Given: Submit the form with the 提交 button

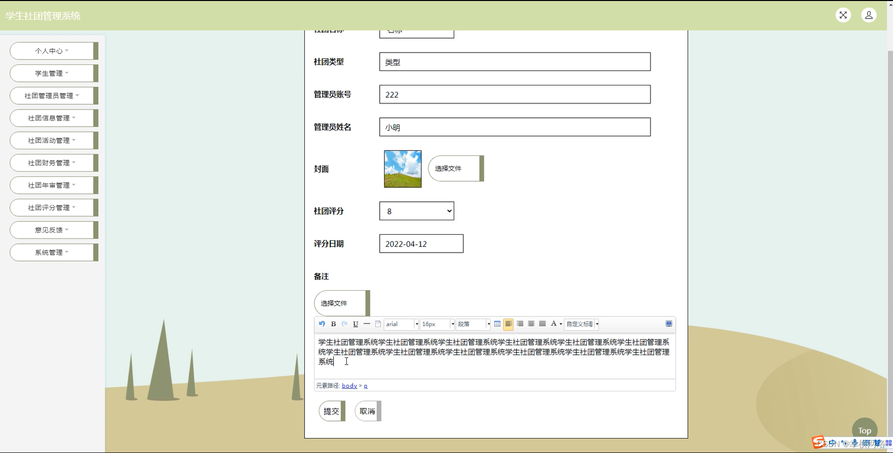Looking at the screenshot, I should pyautogui.click(x=331, y=411).
